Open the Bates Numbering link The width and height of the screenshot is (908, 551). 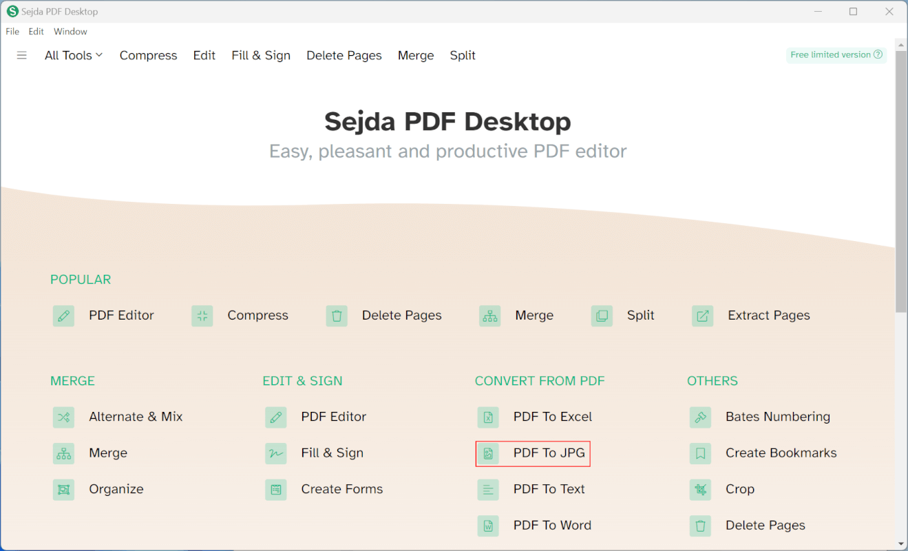tap(778, 417)
